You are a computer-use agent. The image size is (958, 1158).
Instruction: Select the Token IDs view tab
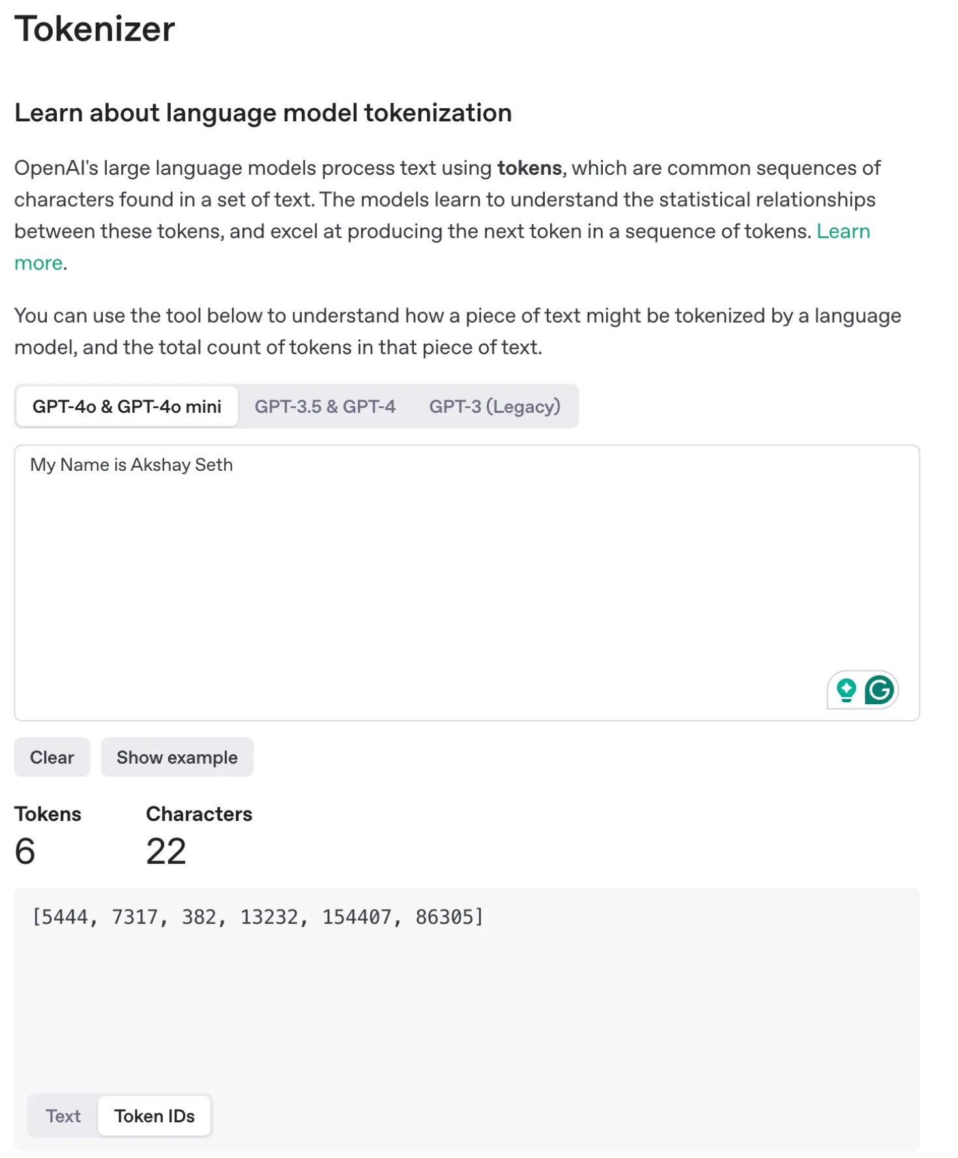tap(154, 1116)
